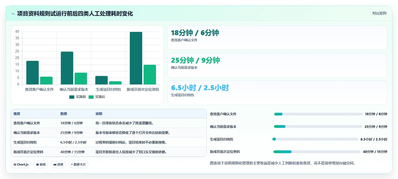
Task: Click the 实施后 bar for 确认当前需求版本
Action: (81, 79)
